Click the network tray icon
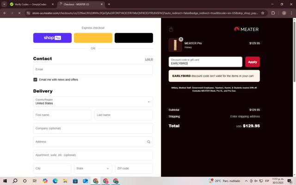The height and width of the screenshot is (185, 296). [261, 181]
